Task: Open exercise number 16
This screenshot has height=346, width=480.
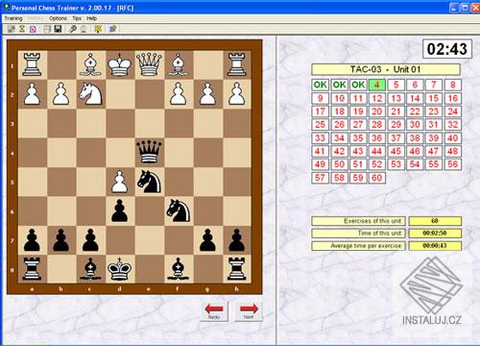Action: pyautogui.click(x=452, y=98)
